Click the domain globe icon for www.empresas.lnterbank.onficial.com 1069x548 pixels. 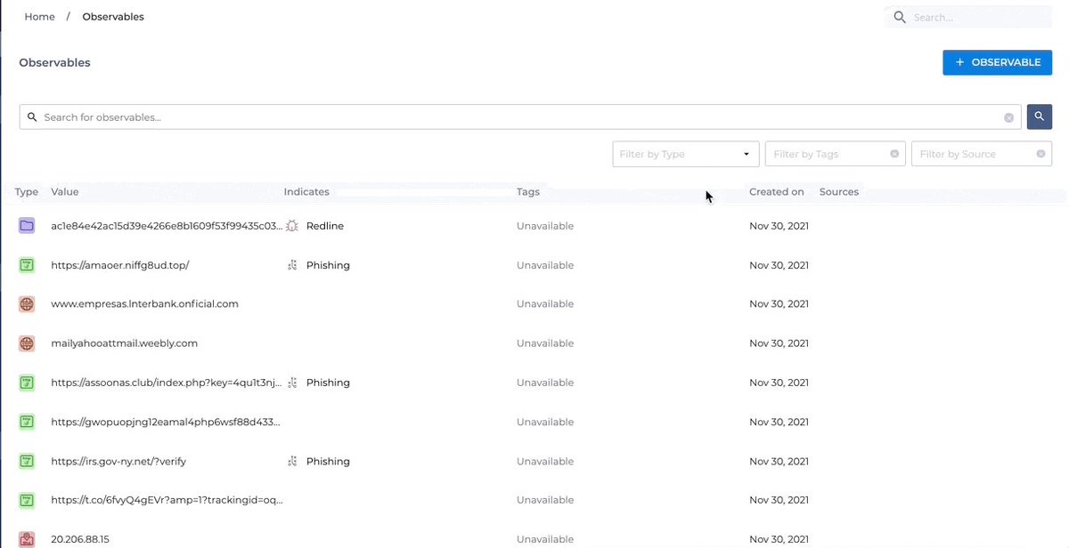tap(27, 304)
